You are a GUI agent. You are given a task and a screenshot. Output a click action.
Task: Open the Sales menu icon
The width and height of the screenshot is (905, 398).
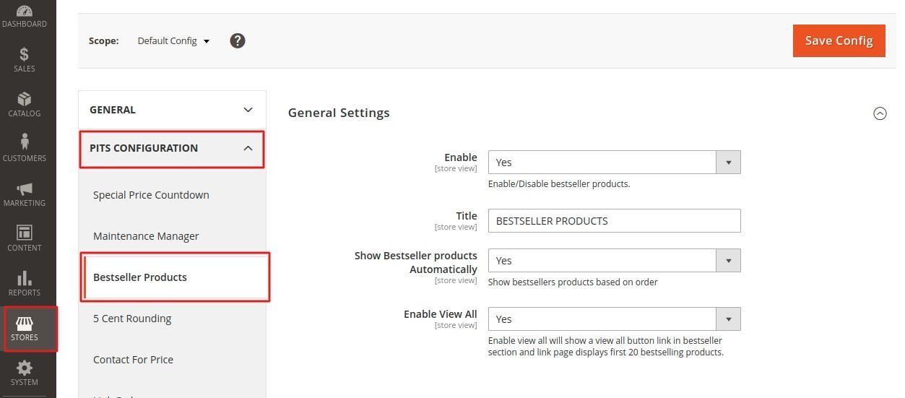click(x=25, y=59)
